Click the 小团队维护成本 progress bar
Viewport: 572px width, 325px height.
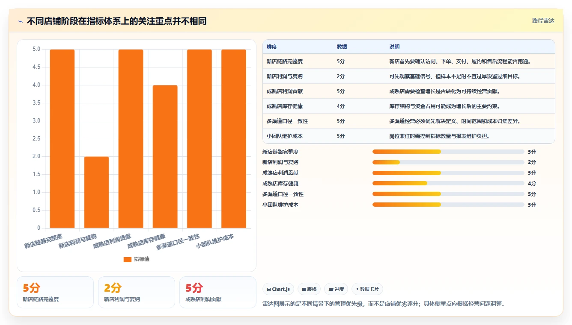tap(448, 205)
